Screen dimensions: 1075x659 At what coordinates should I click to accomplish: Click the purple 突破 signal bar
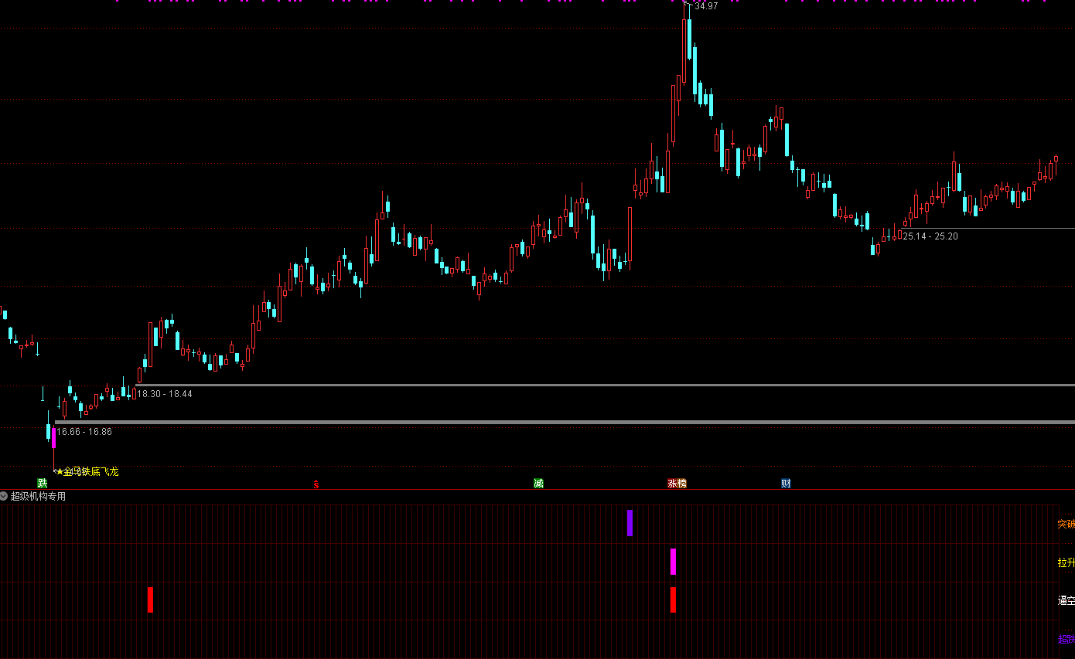[x=630, y=523]
